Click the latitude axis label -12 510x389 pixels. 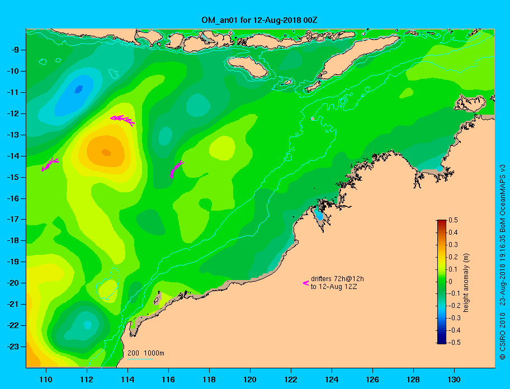(13, 113)
